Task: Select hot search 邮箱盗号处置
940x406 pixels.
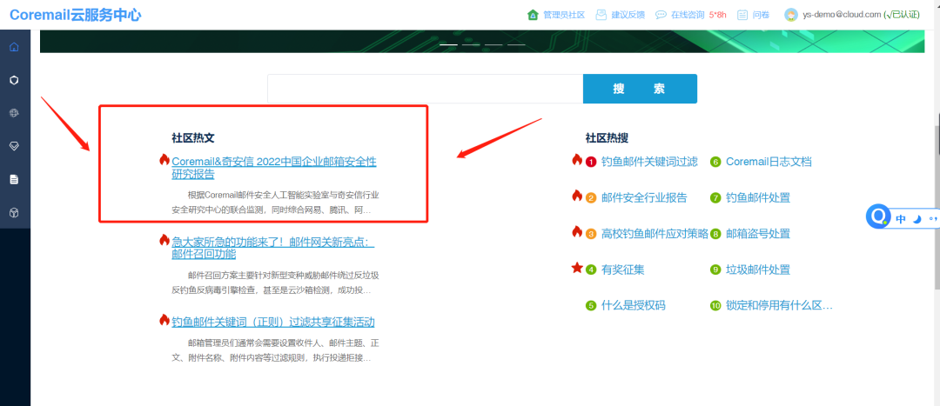Action: coord(758,234)
